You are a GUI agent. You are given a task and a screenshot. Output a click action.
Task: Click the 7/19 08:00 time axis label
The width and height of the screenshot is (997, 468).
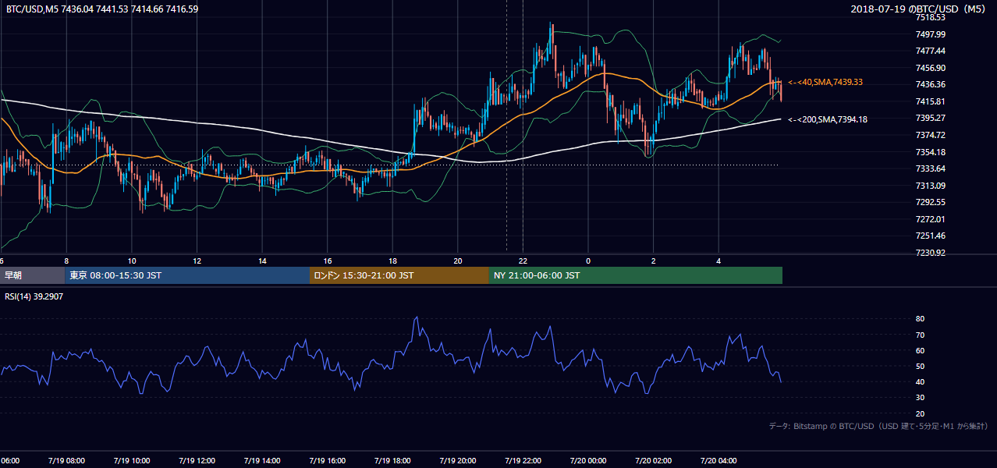click(x=65, y=461)
